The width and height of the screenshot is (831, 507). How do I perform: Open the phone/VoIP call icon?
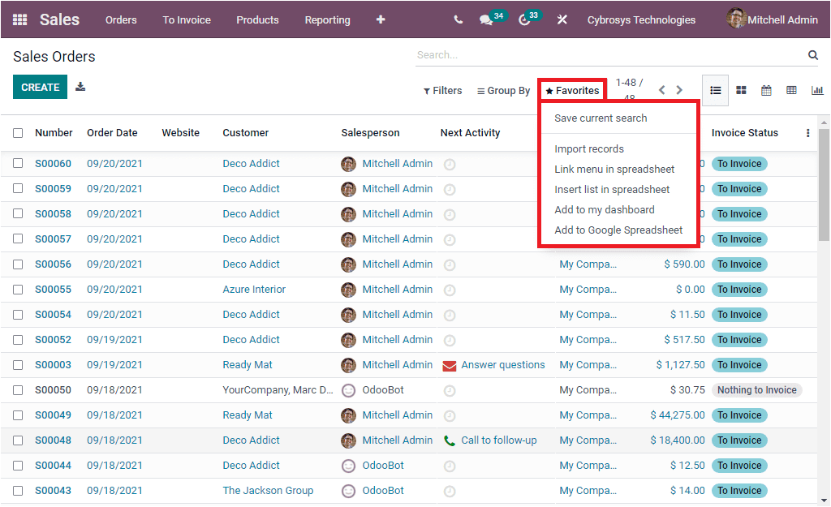coord(457,19)
